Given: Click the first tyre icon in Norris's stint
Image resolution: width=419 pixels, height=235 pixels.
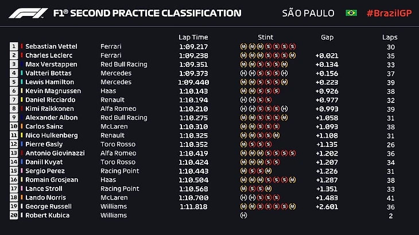Looking at the screenshot, I should tap(243, 197).
